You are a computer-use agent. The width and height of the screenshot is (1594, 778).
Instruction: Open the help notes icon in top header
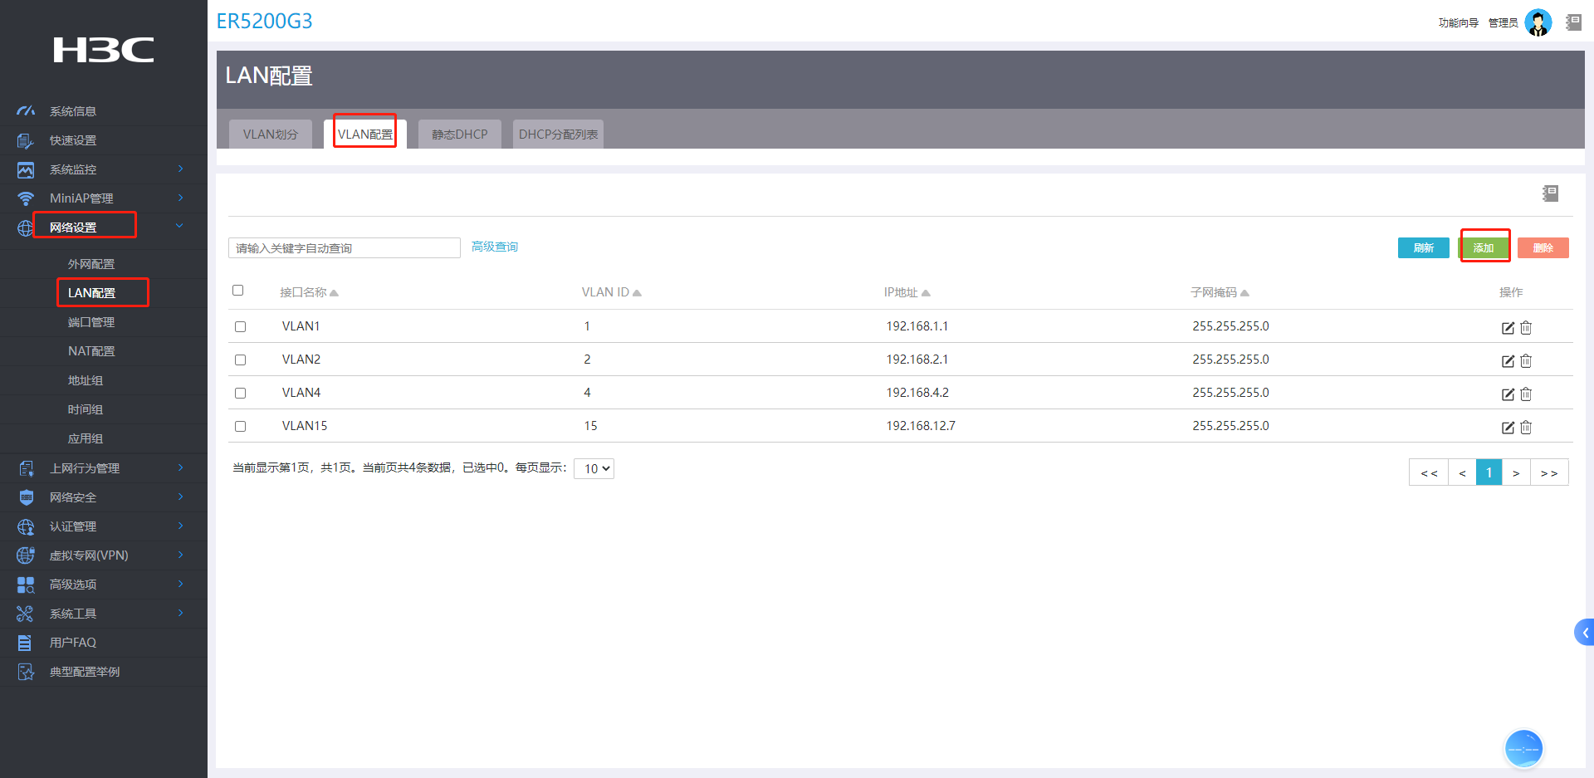(1573, 22)
